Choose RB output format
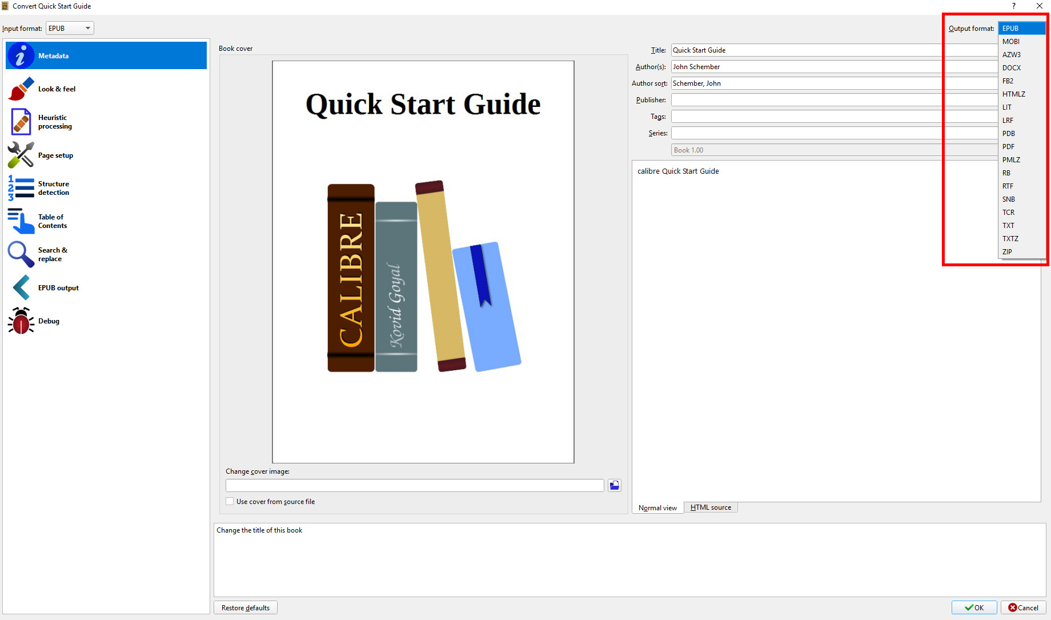Screen dimensions: 1051x620 [1022, 173]
